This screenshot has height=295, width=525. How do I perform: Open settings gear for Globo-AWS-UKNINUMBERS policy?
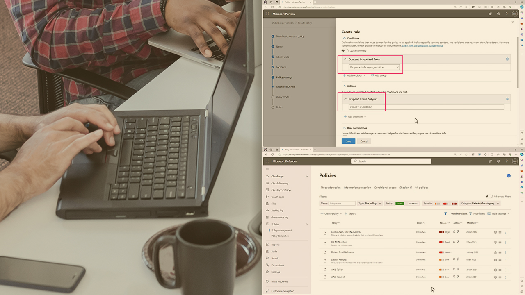tap(495, 232)
